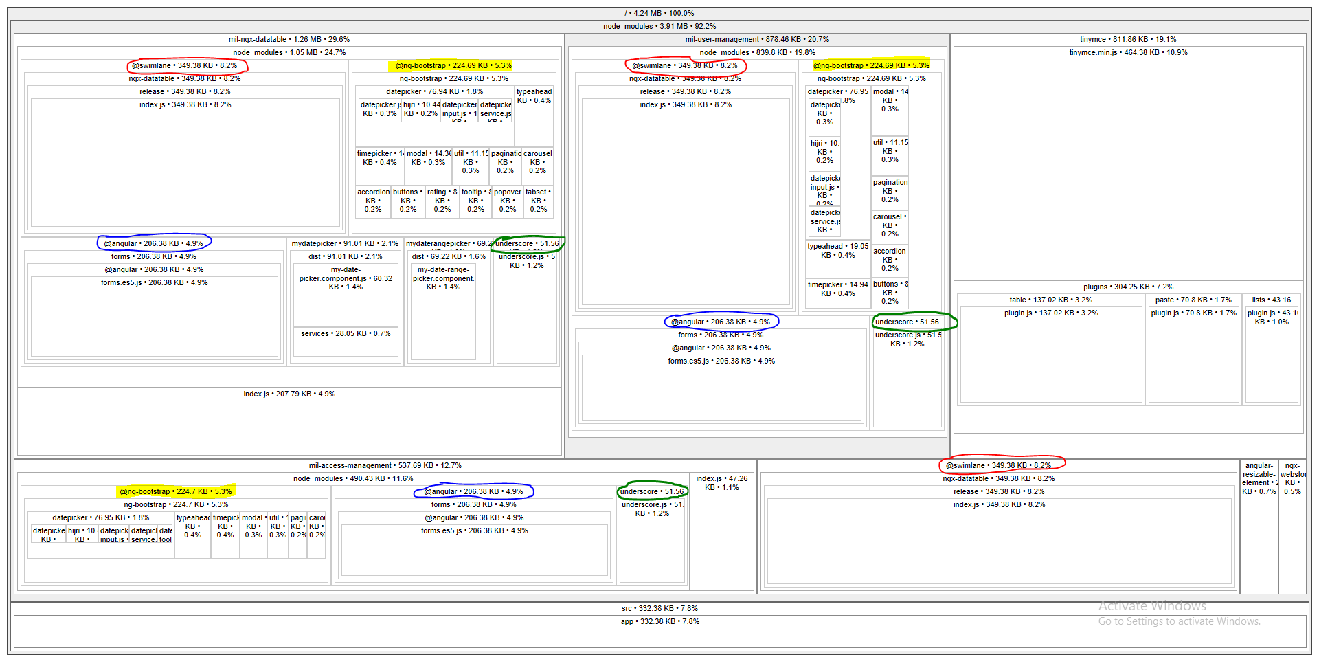The image size is (1319, 659).
Task: Select "@ng-bootstrap • 224.7 KB • 5.3%" block
Action: click(x=176, y=491)
